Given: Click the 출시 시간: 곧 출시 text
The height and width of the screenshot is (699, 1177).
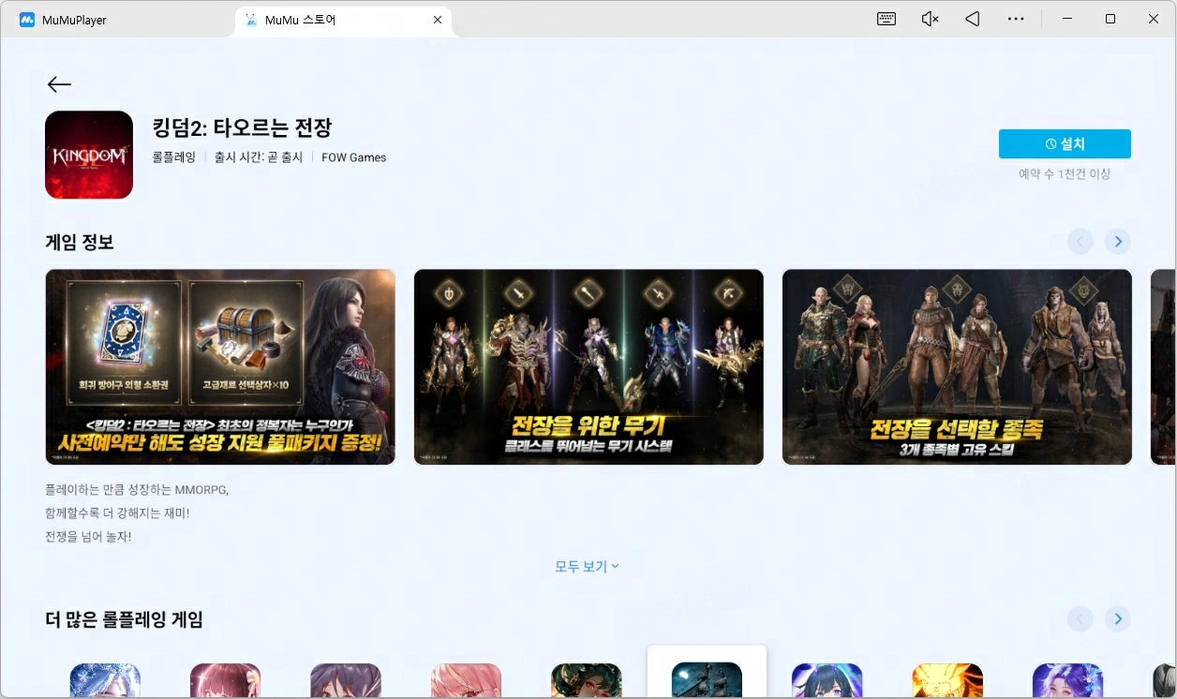Looking at the screenshot, I should (259, 157).
